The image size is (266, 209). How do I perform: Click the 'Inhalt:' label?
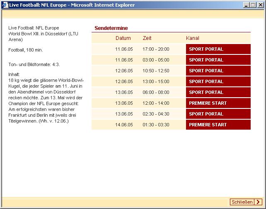click(14, 74)
